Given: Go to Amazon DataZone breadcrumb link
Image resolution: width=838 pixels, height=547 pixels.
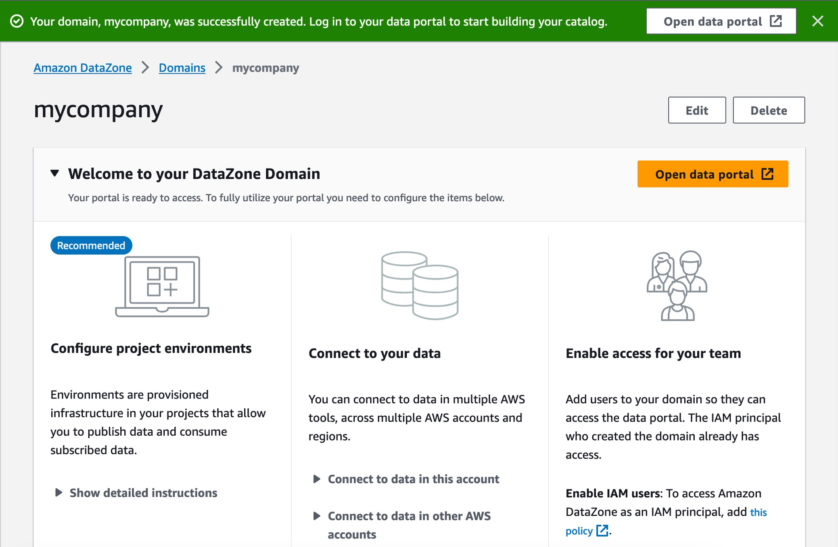Looking at the screenshot, I should point(83,68).
